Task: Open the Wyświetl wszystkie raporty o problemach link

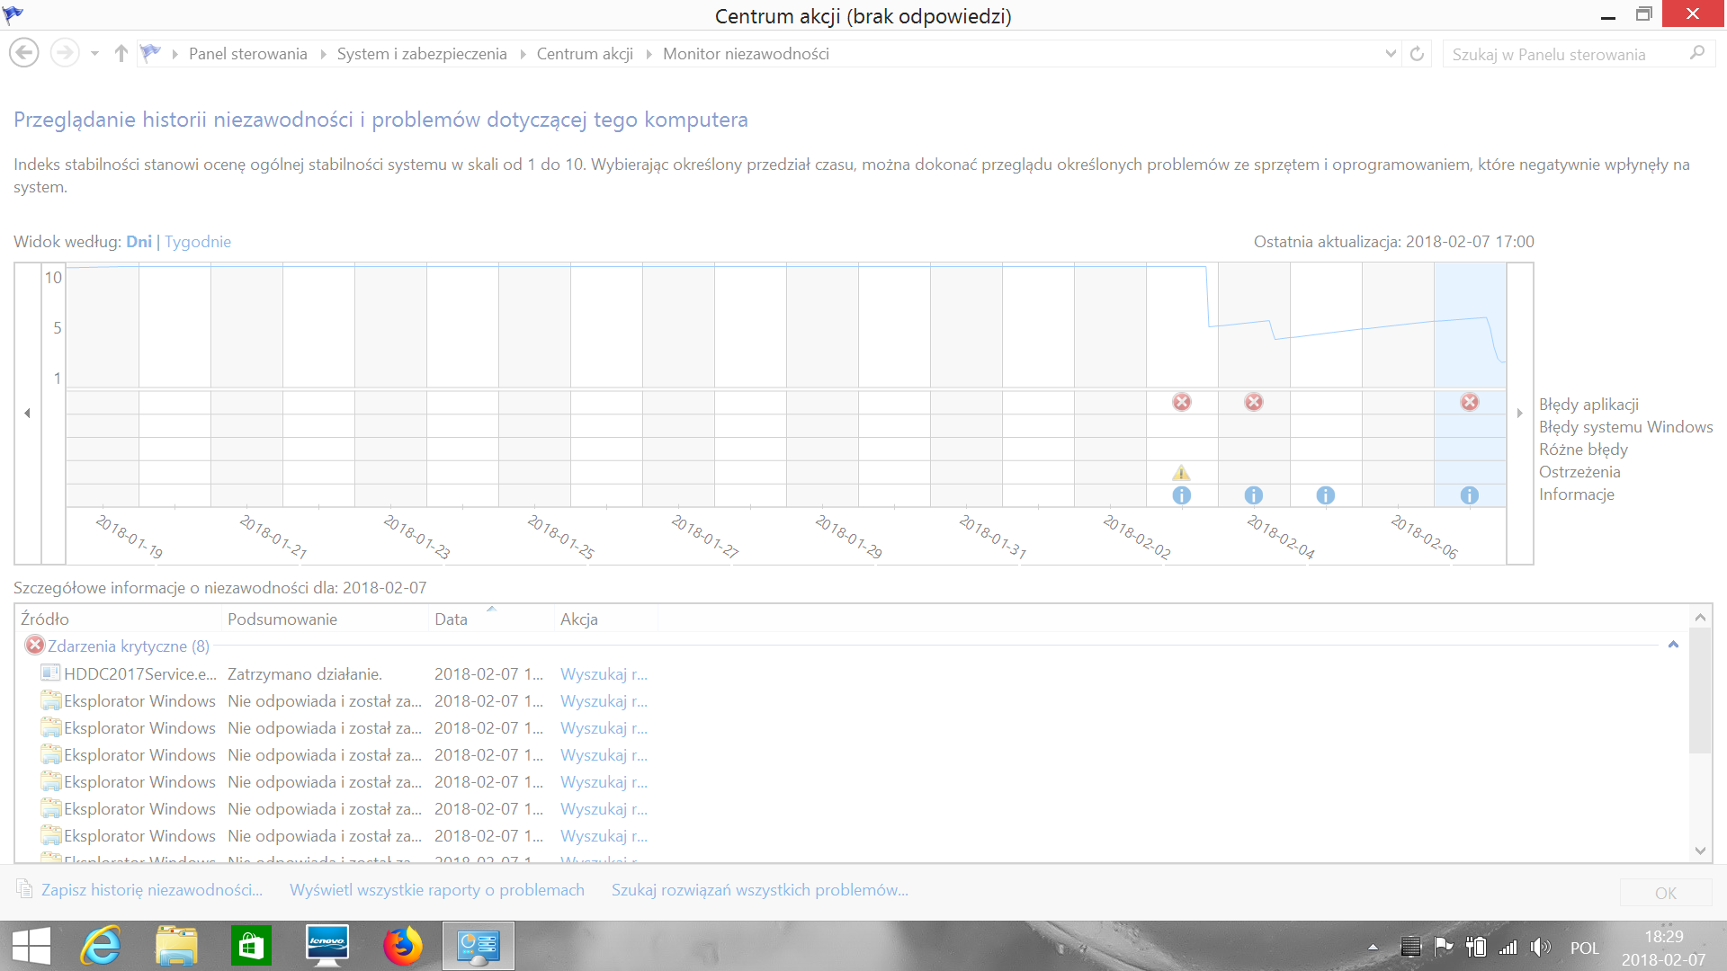Action: (436, 890)
